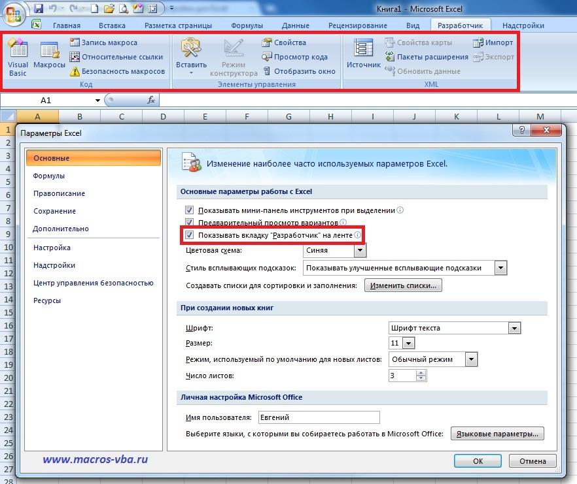Open the Разметка страницы ribbon tab
This screenshot has width=577, height=484.
pos(178,25)
